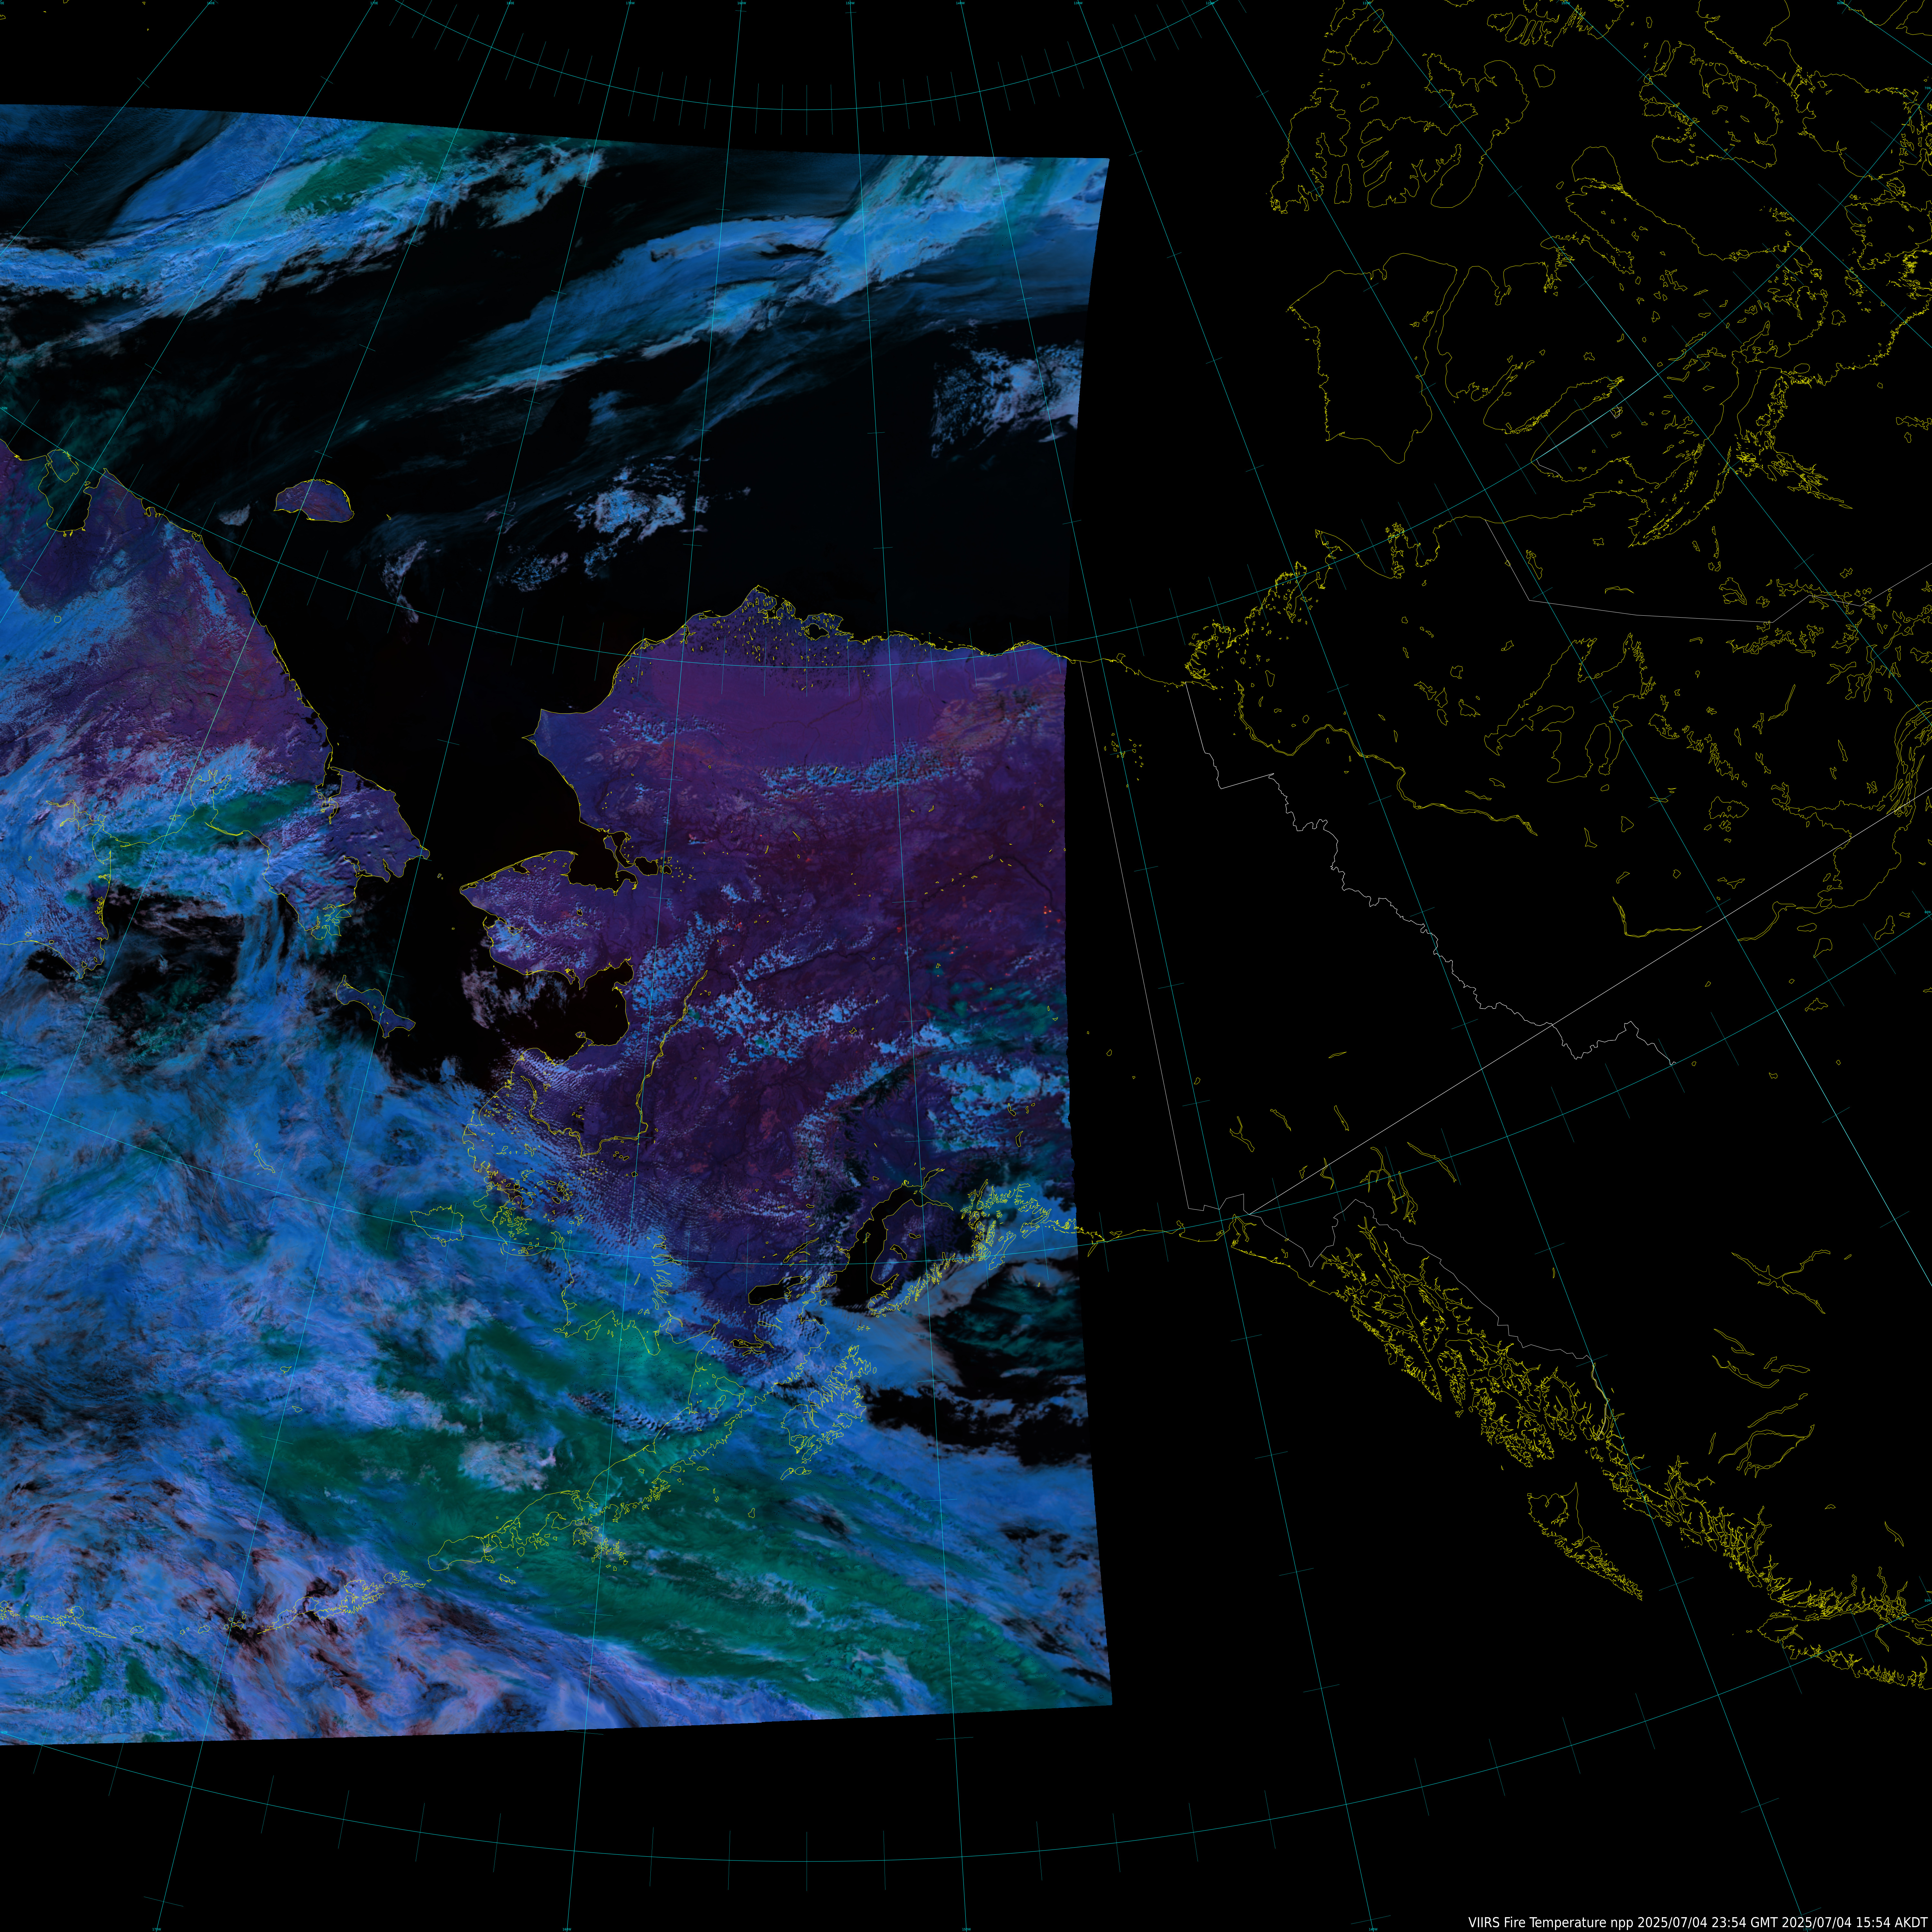Click the 'VIIRS Fire Temperature npp' caption text
The width and height of the screenshot is (1932, 1932).
coord(1551,1923)
